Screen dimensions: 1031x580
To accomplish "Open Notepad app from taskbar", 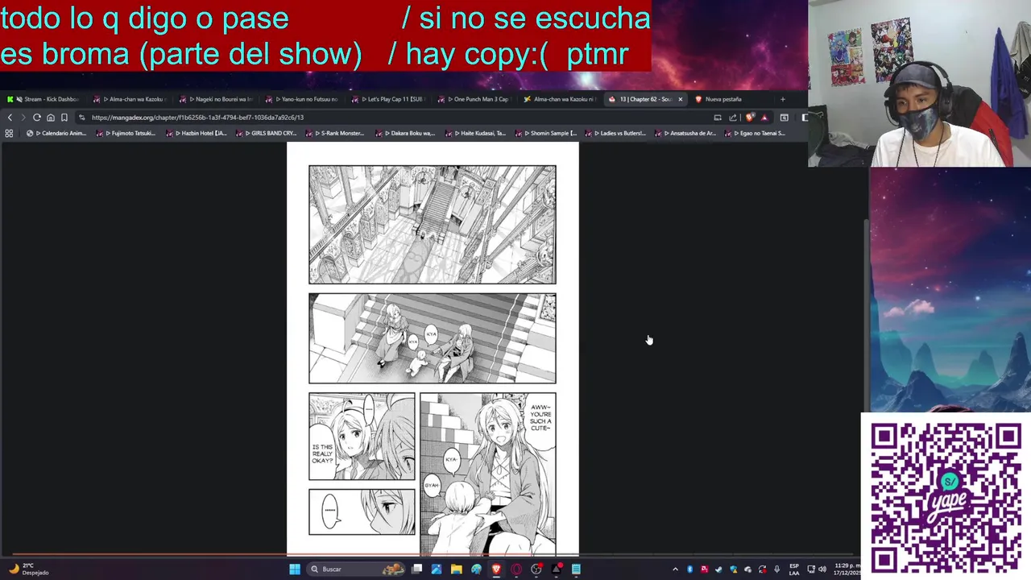I will tap(576, 570).
